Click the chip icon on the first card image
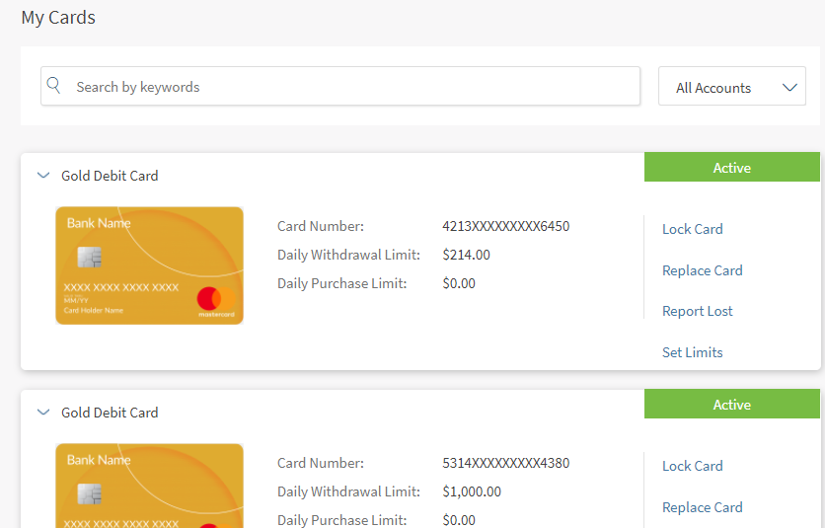825x528 pixels. 90,259
